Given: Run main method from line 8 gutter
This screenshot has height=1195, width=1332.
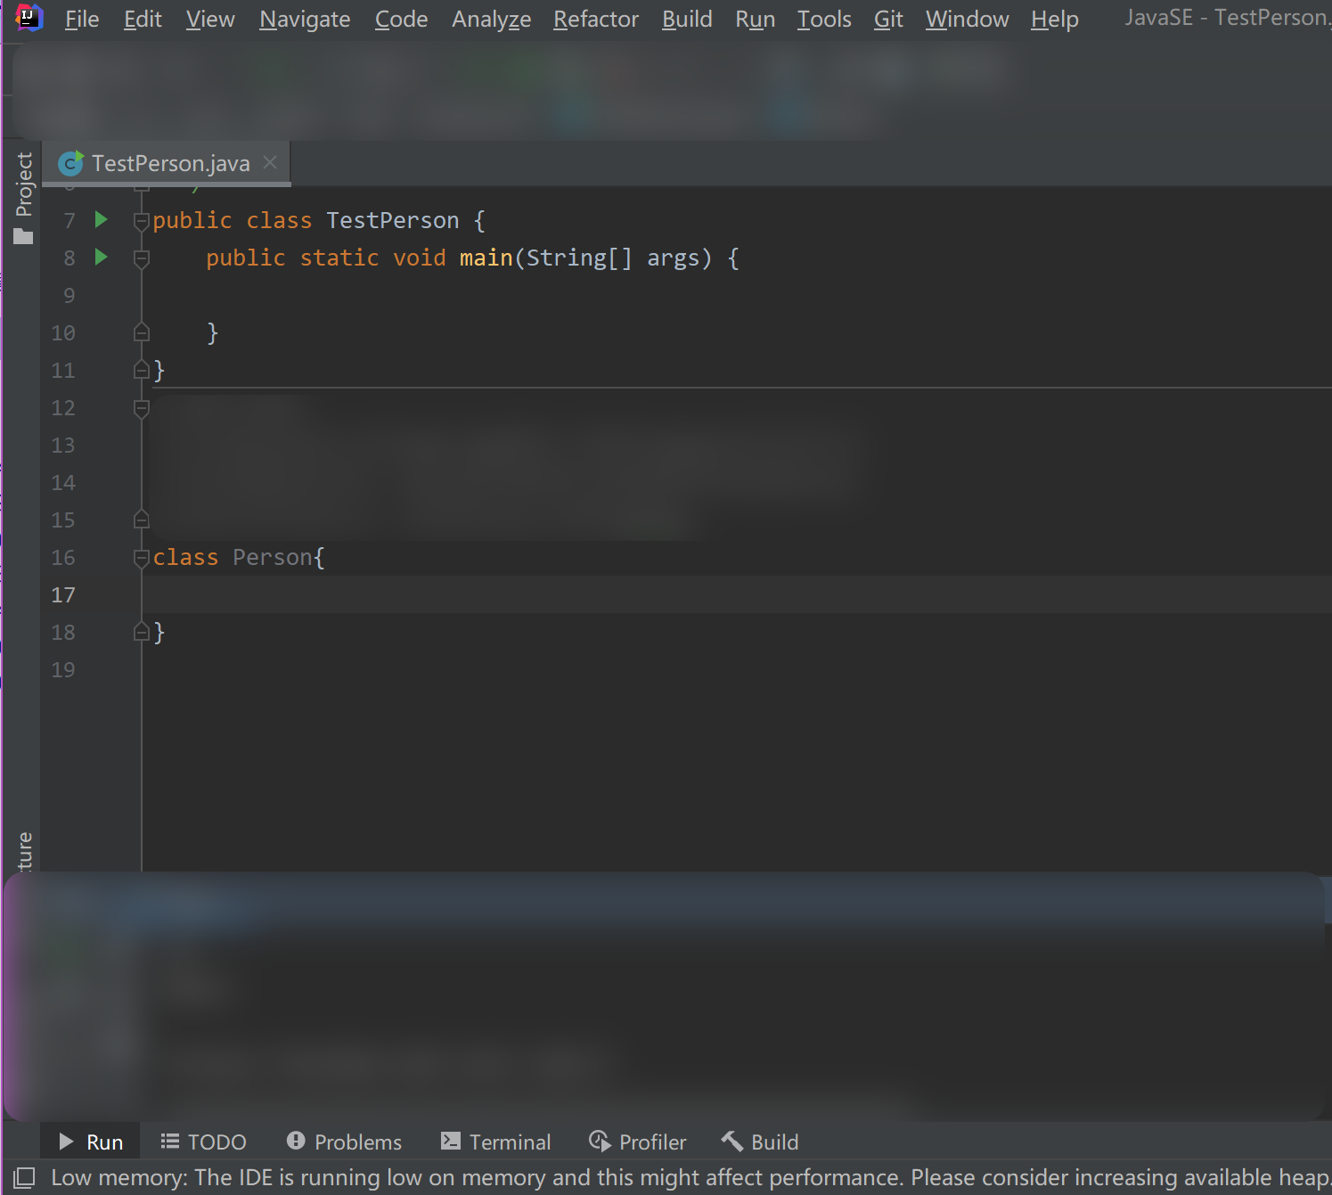Looking at the screenshot, I should (x=101, y=257).
